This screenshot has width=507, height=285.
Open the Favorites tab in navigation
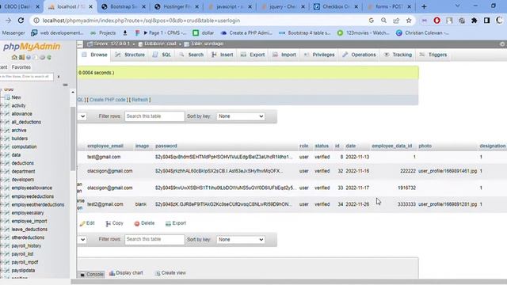pos(21,67)
